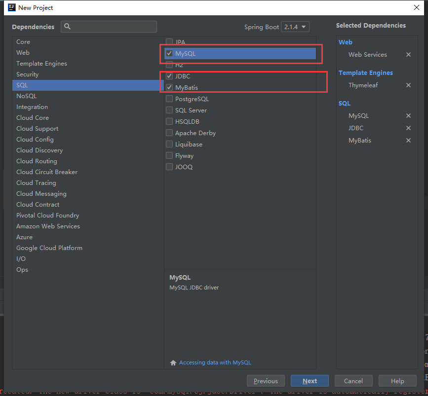Select the Cloud Contract category
The height and width of the screenshot is (396, 428).
pos(88,205)
